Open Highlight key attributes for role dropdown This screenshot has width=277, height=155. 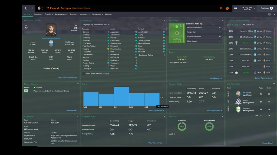click(95, 24)
